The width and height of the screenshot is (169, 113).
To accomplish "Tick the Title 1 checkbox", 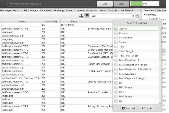I will pos(116,47).
